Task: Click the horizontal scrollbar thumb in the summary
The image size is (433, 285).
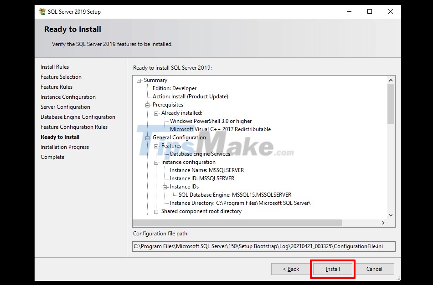Action: pyautogui.click(x=237, y=223)
